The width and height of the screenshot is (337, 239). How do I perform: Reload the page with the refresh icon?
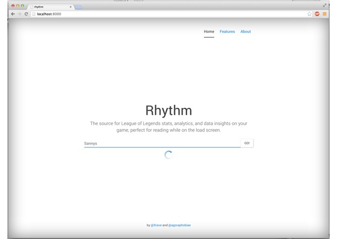point(26,14)
